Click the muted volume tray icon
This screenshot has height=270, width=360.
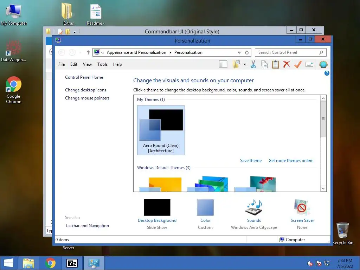[x=310, y=263]
